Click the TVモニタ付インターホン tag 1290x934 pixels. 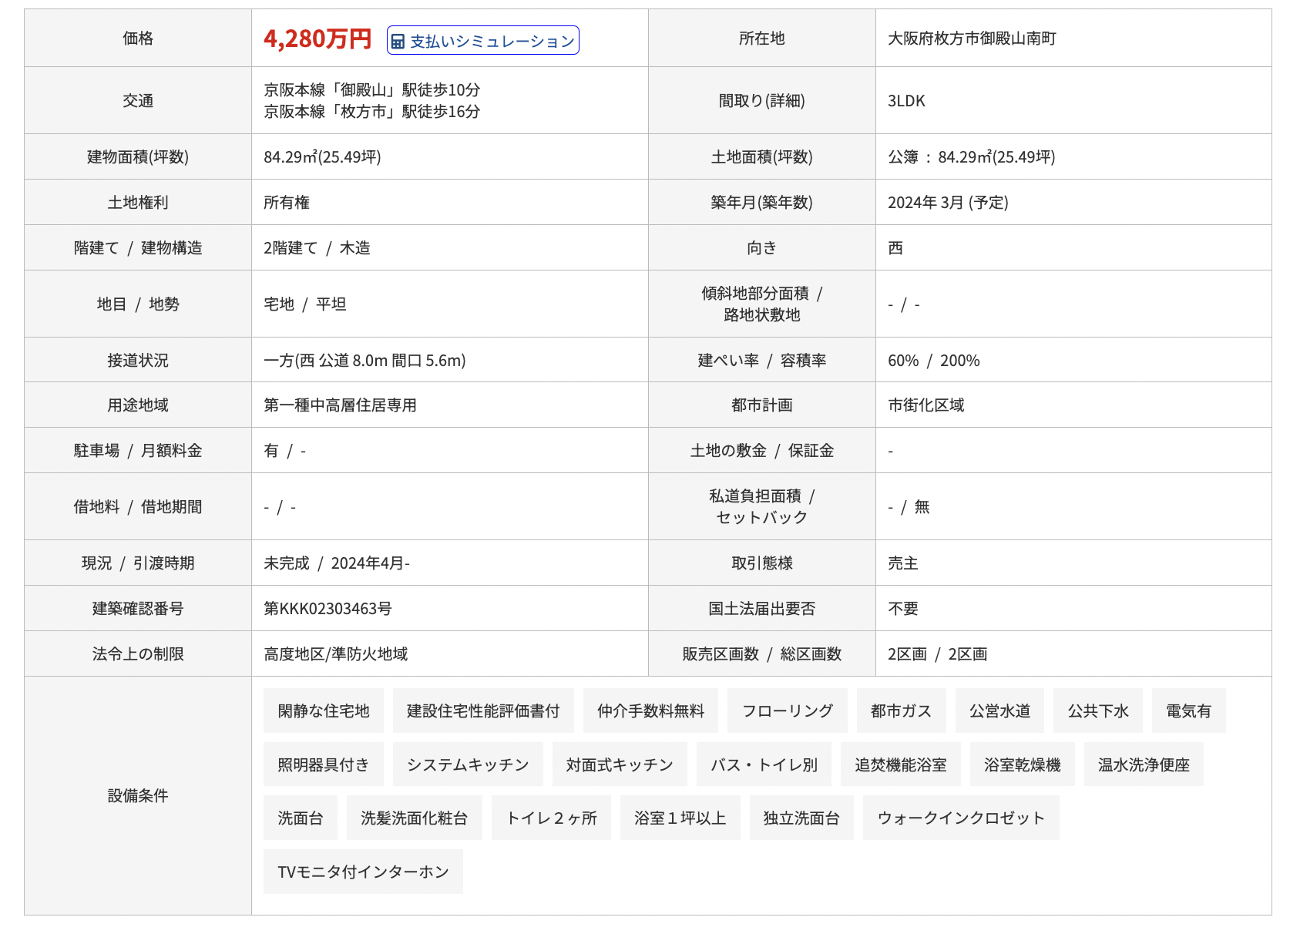(x=363, y=872)
